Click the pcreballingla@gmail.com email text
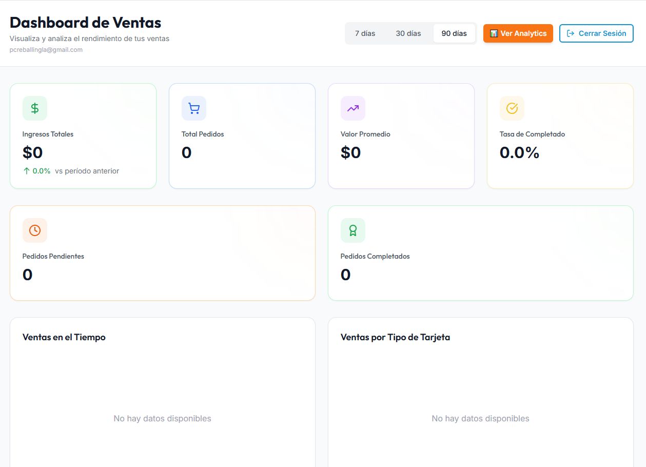 click(x=46, y=50)
